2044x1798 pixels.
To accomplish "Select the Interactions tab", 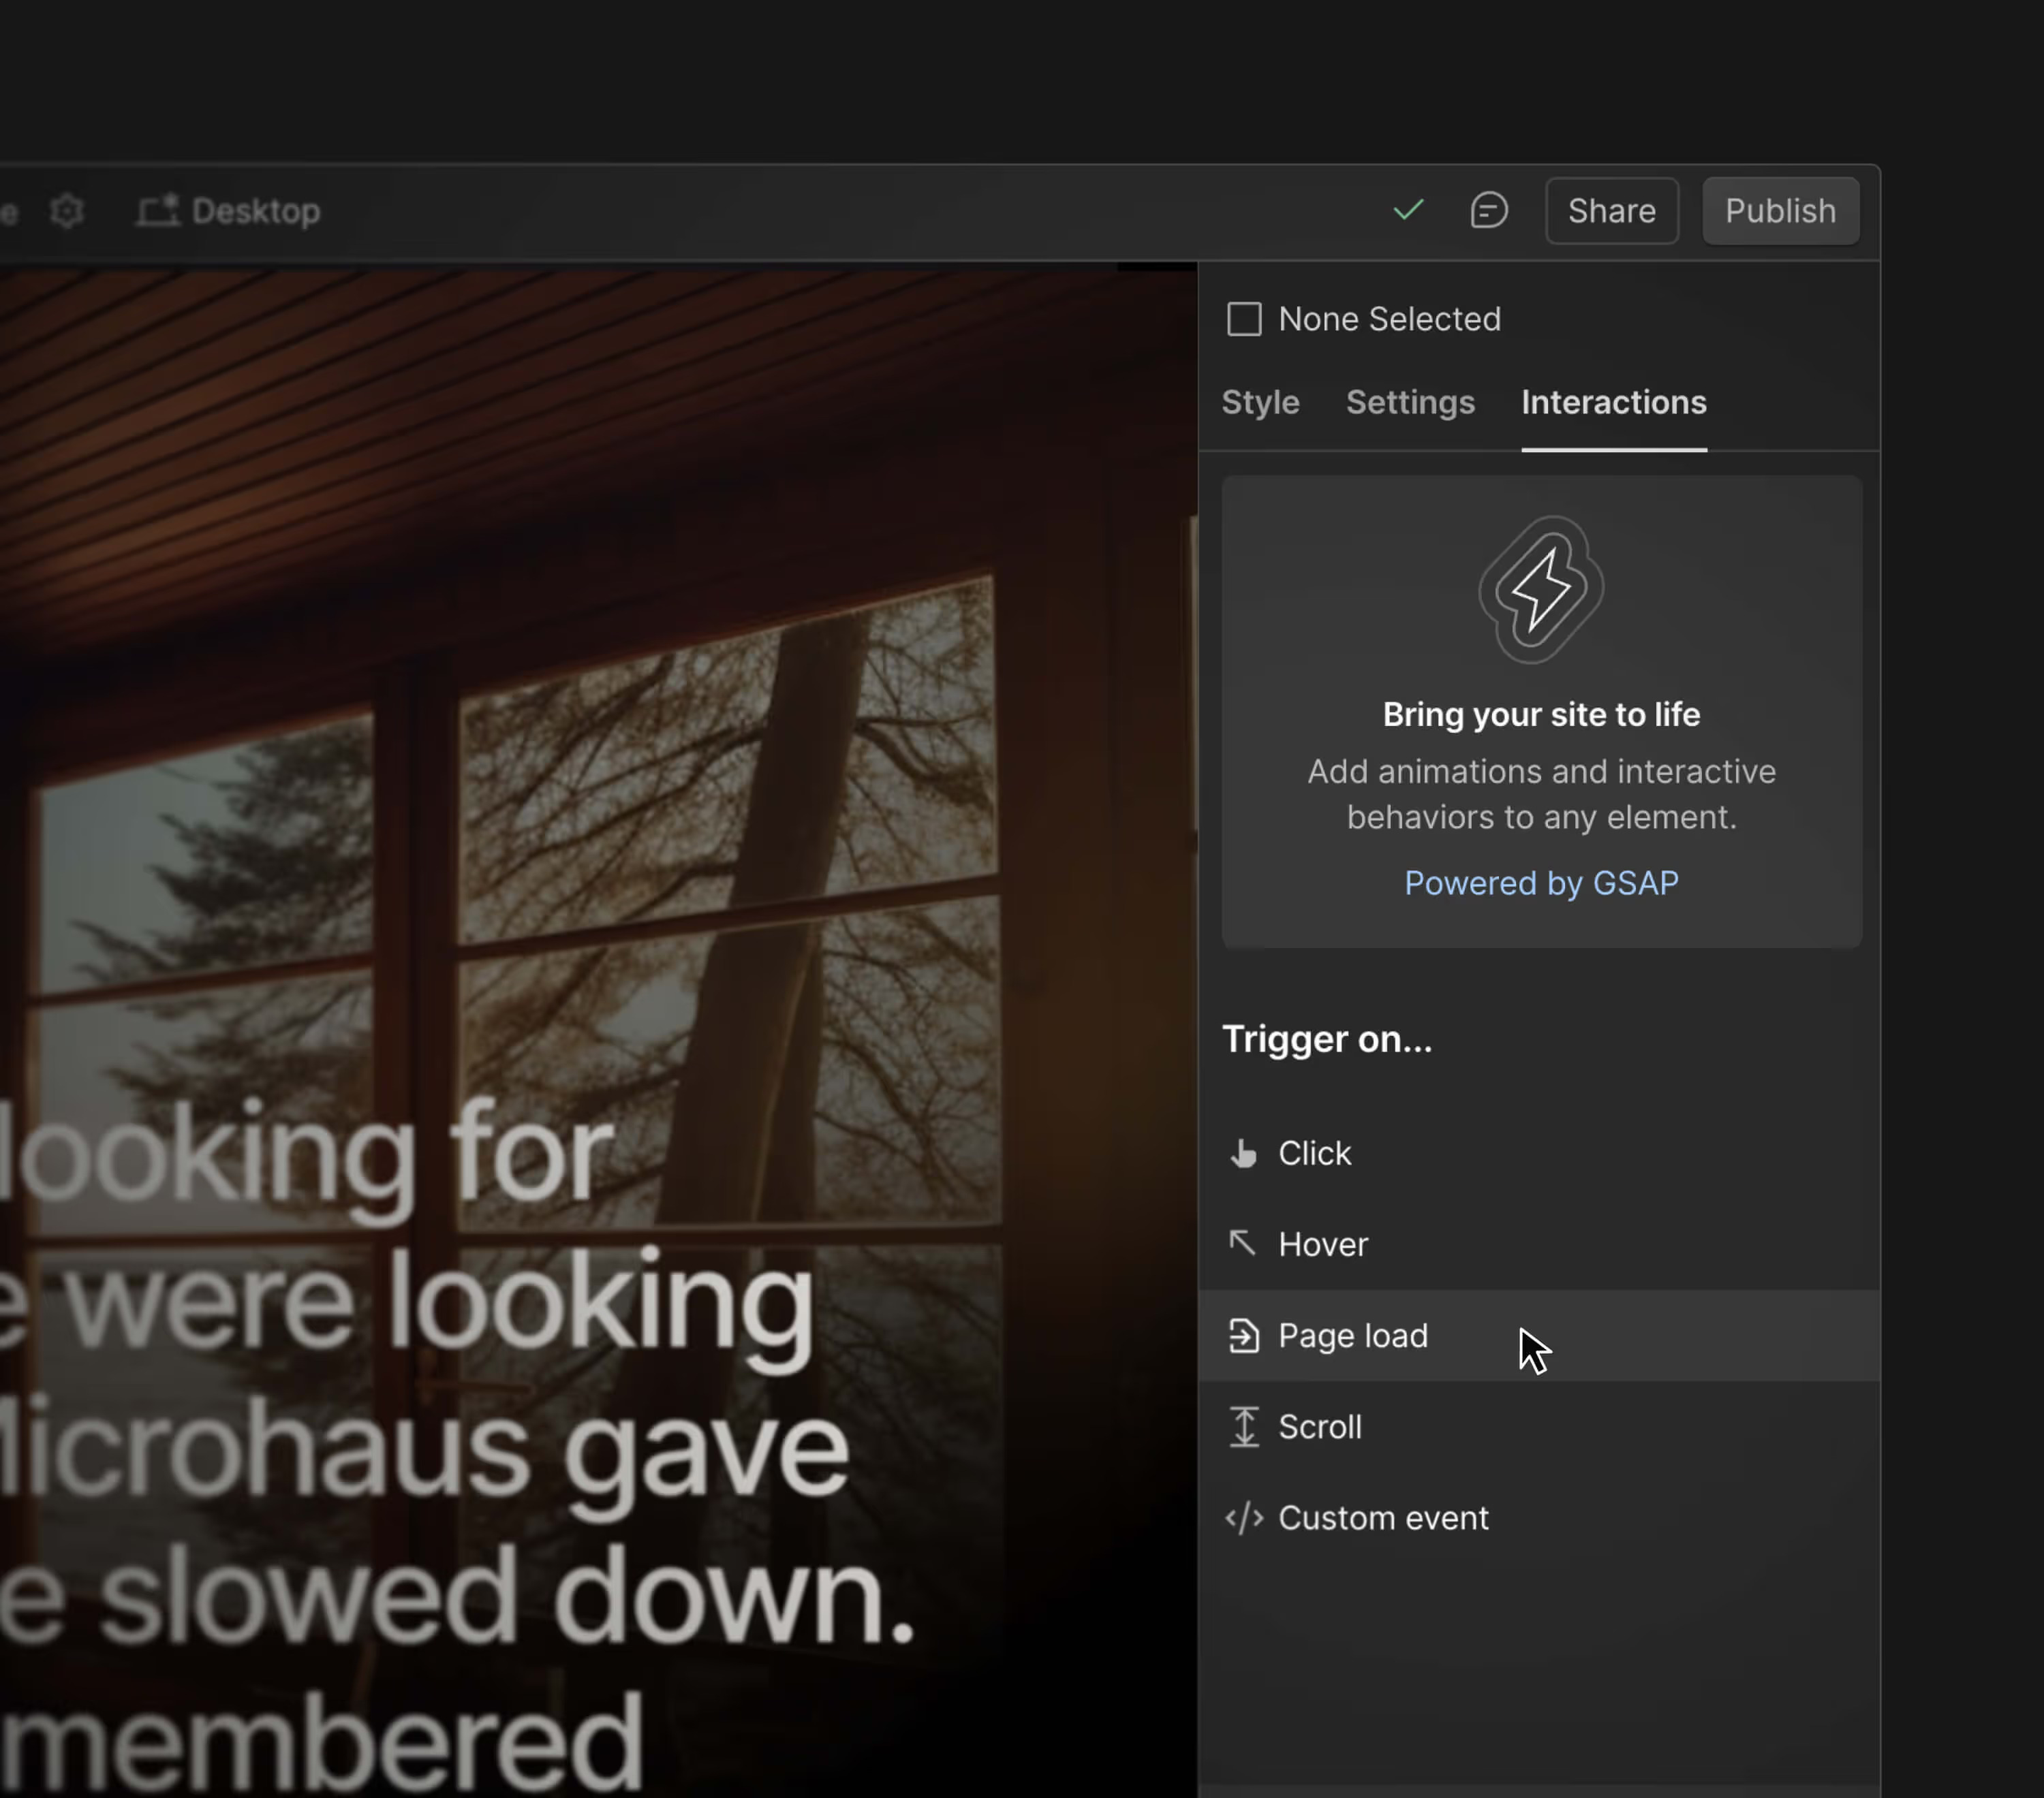I will coord(1613,403).
